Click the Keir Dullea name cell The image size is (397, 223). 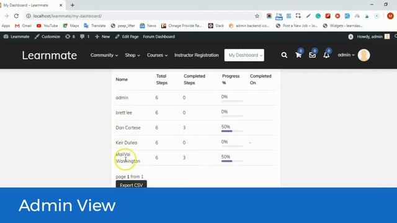point(127,142)
